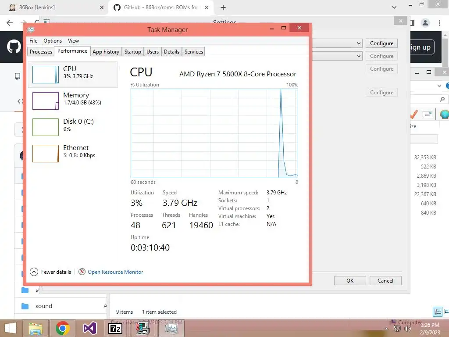This screenshot has width=449, height=337.
Task: Switch to the Services tab
Action: click(193, 52)
